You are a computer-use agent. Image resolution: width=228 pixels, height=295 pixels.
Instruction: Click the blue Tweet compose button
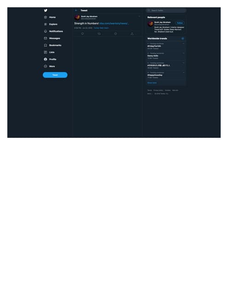[x=55, y=75]
